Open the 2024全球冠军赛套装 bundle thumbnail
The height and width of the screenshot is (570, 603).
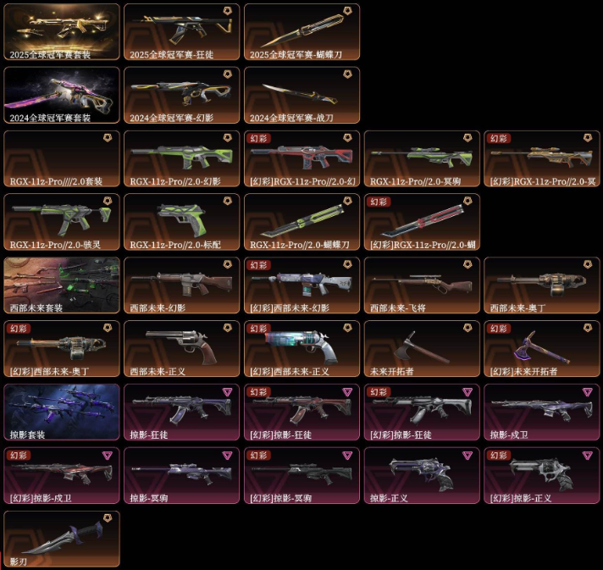point(62,95)
